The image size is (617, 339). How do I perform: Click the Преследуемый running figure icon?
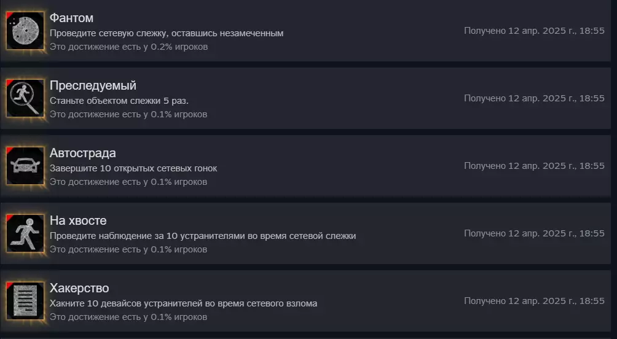point(25,98)
